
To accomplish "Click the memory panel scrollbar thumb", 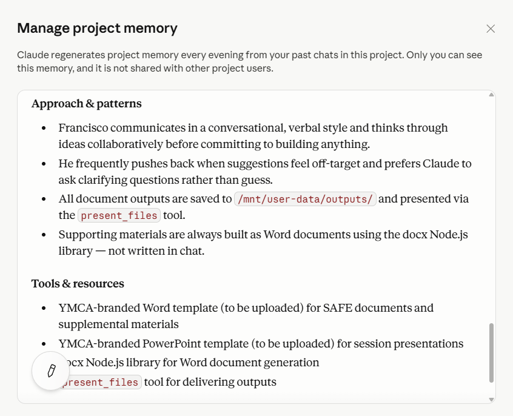I will click(x=491, y=353).
